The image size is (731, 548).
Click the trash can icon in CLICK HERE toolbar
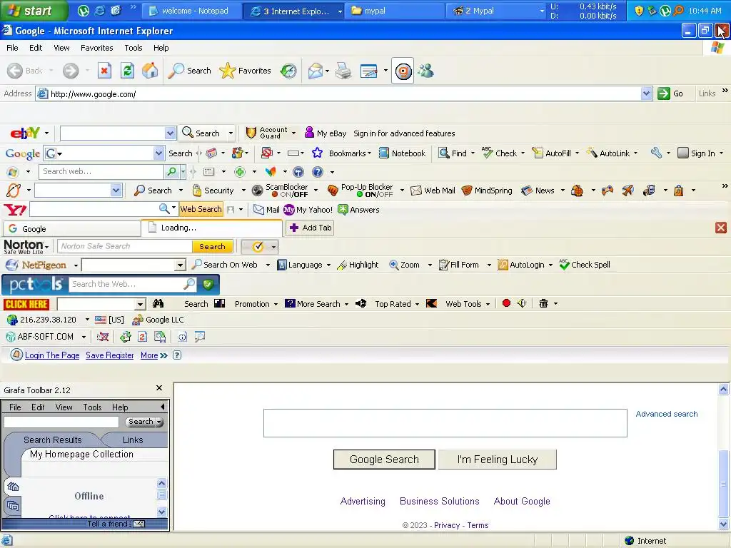tap(543, 303)
